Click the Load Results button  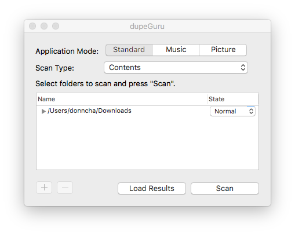pyautogui.click(x=152, y=189)
